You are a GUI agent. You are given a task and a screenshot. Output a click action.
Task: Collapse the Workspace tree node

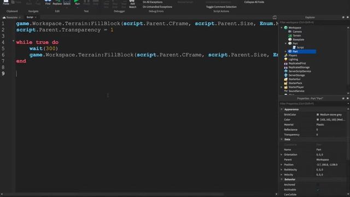[x=282, y=28]
